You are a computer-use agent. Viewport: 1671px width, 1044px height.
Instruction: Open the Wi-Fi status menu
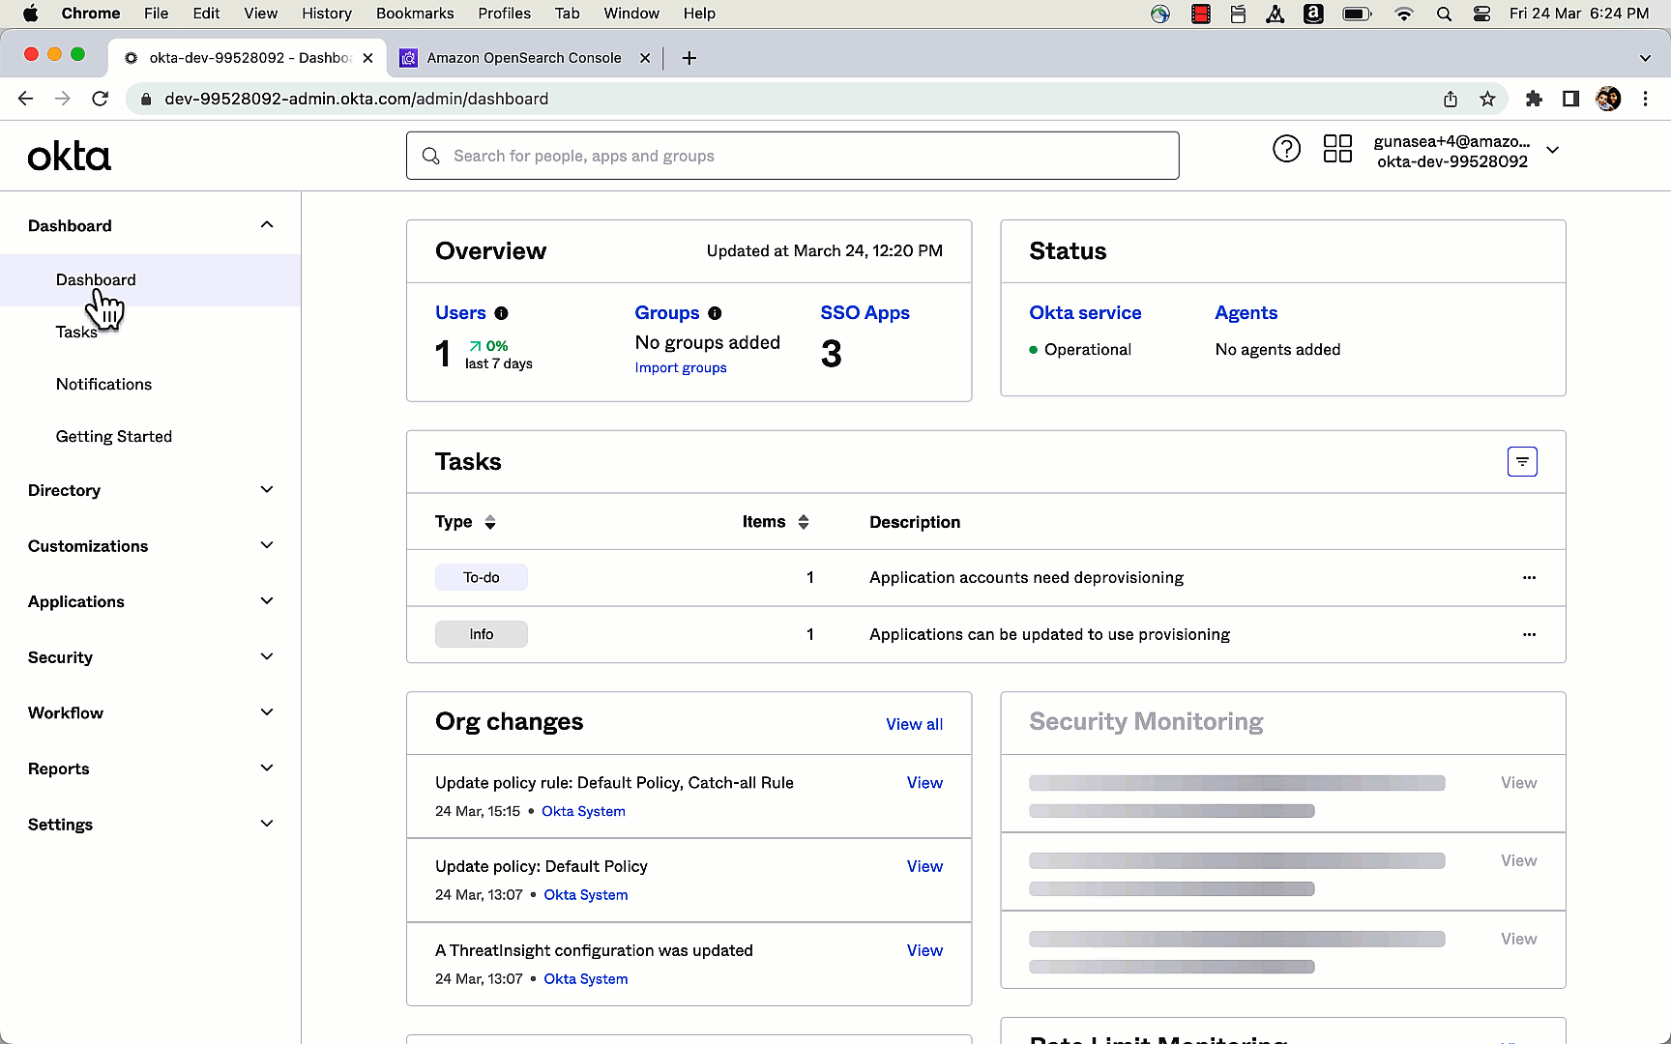pyautogui.click(x=1404, y=14)
